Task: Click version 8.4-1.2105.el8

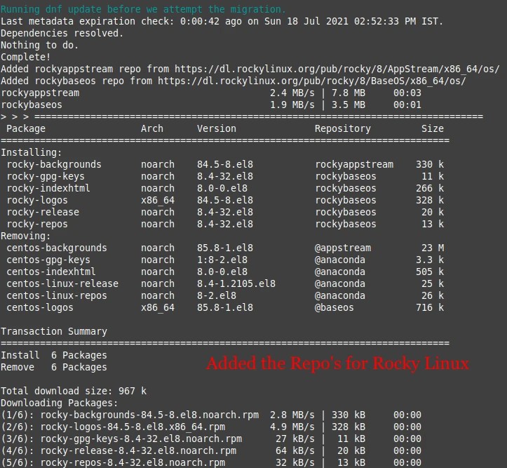Action: (236, 284)
